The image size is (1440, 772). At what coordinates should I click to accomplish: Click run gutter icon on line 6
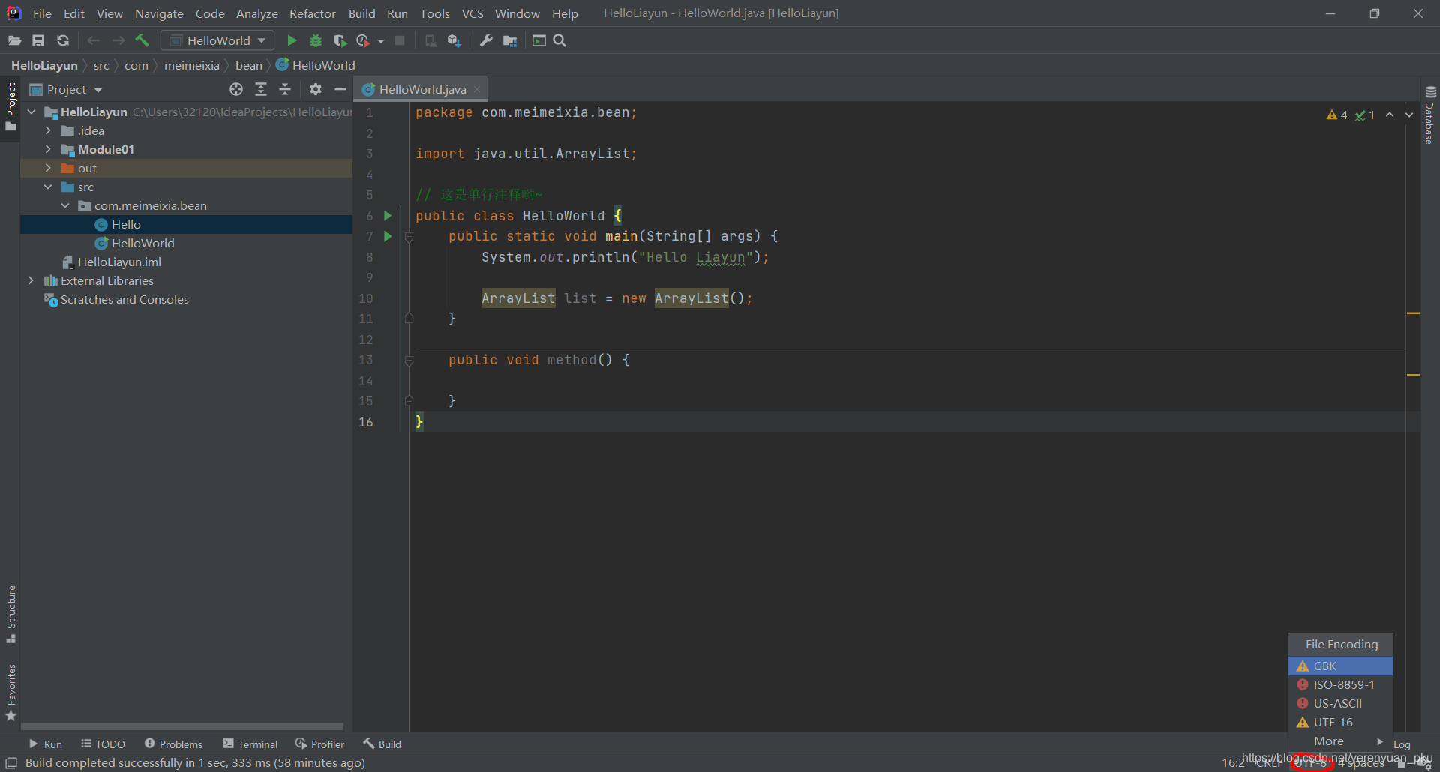point(388,216)
